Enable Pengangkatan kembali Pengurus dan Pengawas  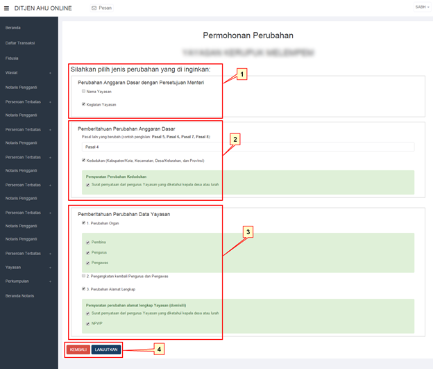84,276
